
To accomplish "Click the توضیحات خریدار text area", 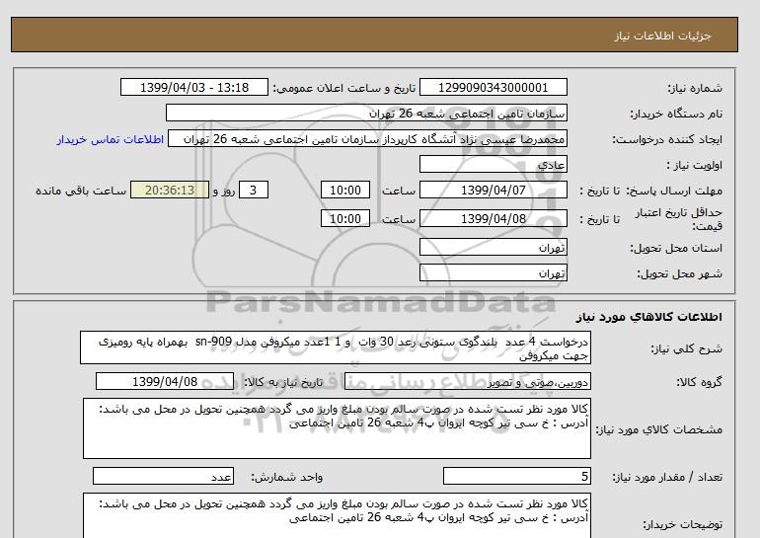I will click(337, 515).
